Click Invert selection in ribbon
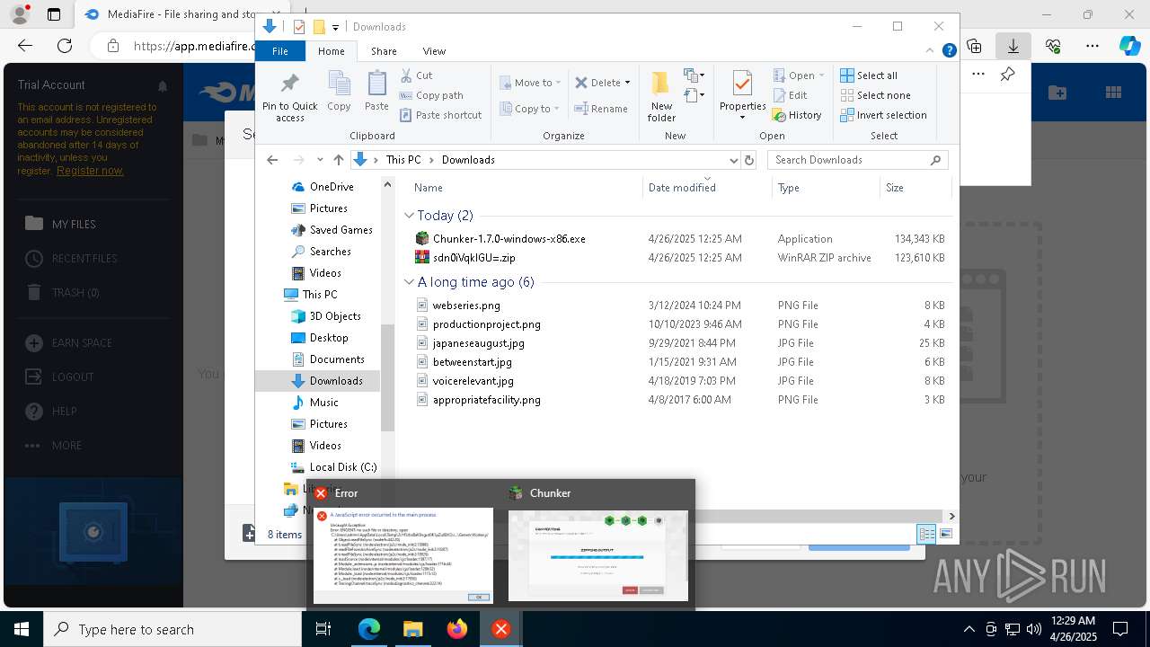 tap(883, 115)
